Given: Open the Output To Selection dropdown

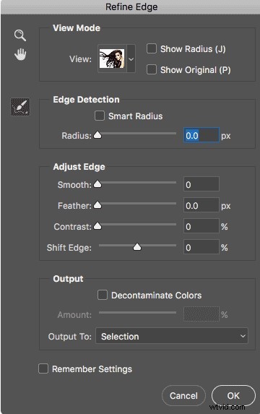Looking at the screenshot, I should tap(172, 336).
